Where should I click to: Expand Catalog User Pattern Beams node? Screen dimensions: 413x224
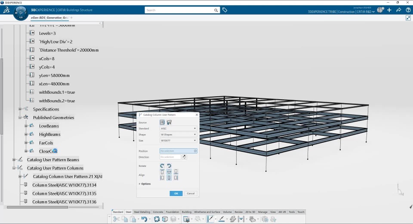pyautogui.click(x=14, y=160)
